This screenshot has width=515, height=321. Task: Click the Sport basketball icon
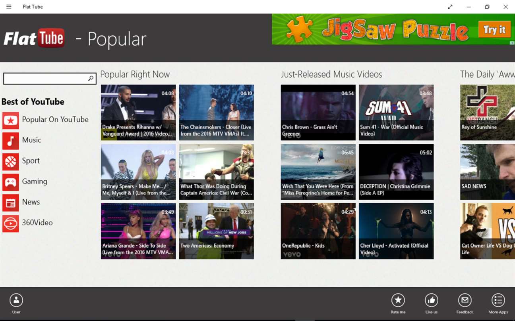click(10, 161)
